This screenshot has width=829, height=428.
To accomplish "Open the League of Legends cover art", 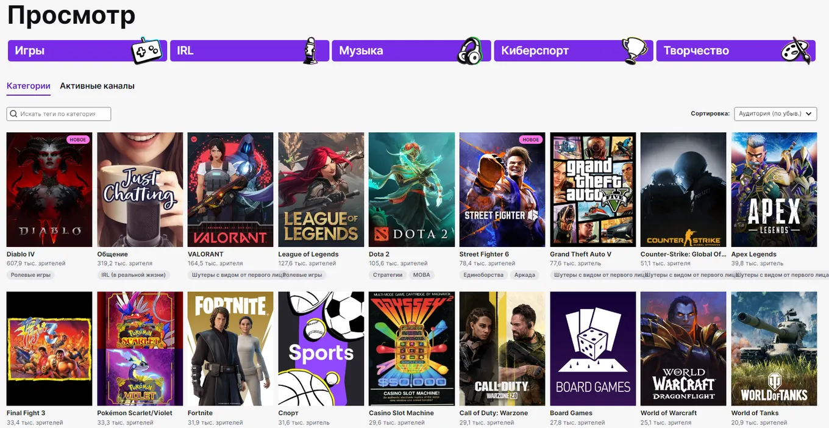I will (321, 190).
